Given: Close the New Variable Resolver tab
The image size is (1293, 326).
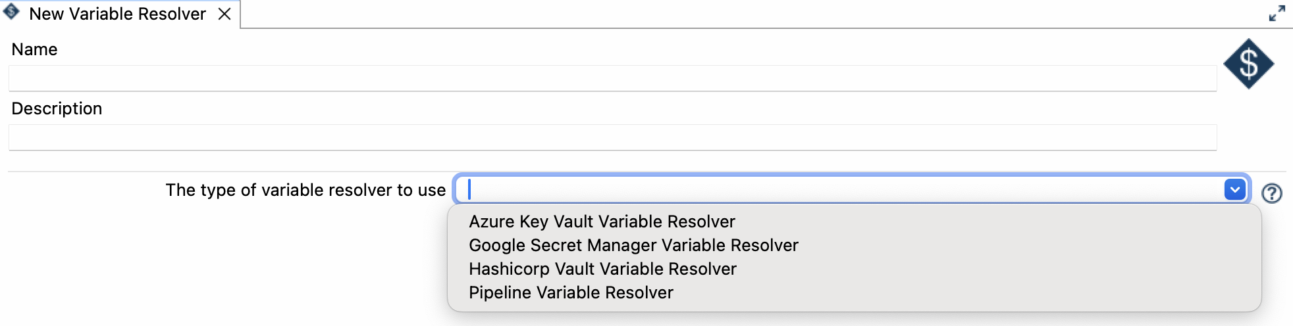Looking at the screenshot, I should coord(224,14).
